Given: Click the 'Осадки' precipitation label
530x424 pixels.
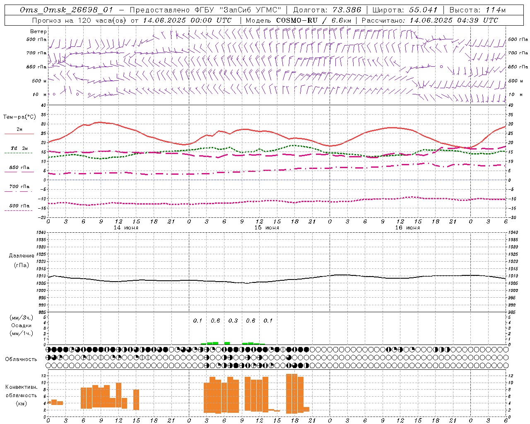Looking at the screenshot, I should click(x=22, y=325).
